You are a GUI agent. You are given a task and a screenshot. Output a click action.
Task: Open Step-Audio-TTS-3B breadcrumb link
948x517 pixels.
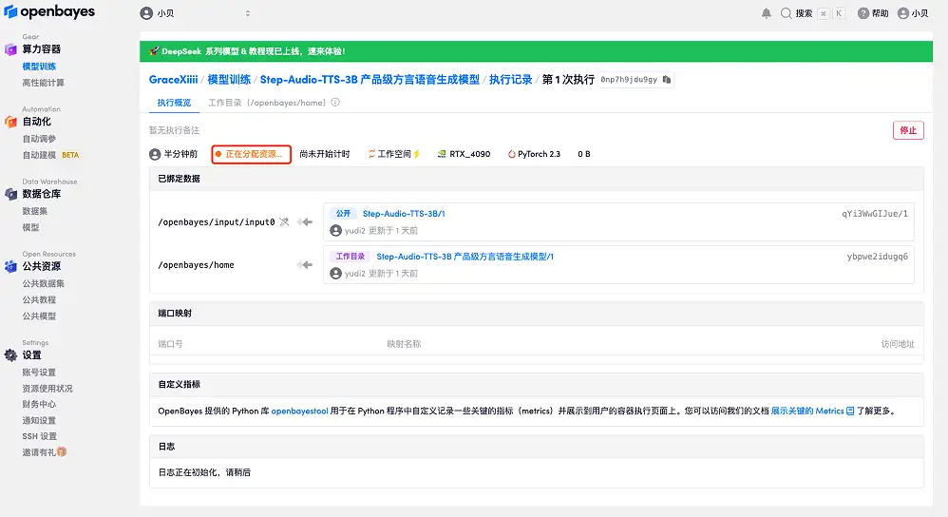[370, 80]
